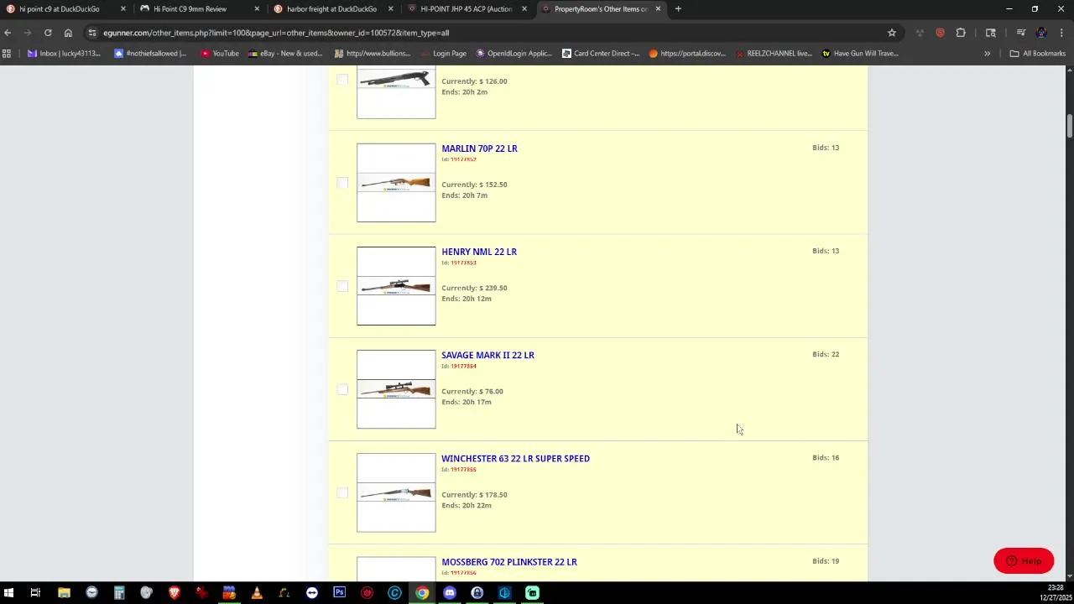The image size is (1074, 604).
Task: Open the WINCHESTER 63 22 LR SUPER SPEED listing
Action: click(x=515, y=459)
